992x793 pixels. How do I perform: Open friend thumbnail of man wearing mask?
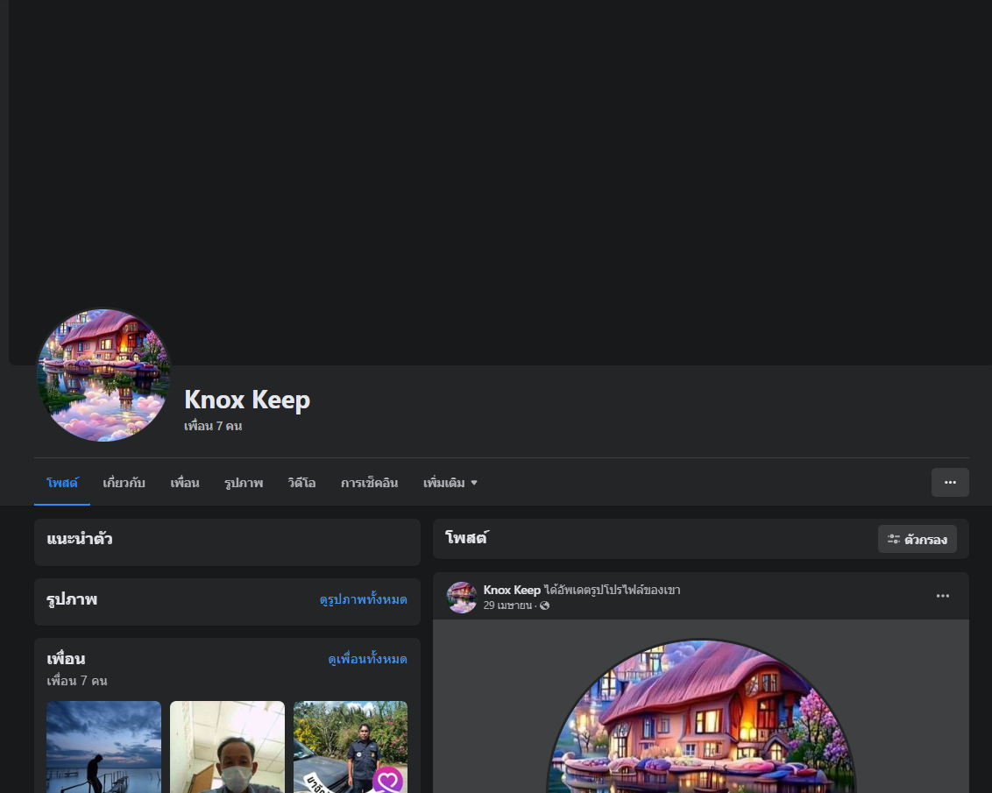pyautogui.click(x=227, y=747)
